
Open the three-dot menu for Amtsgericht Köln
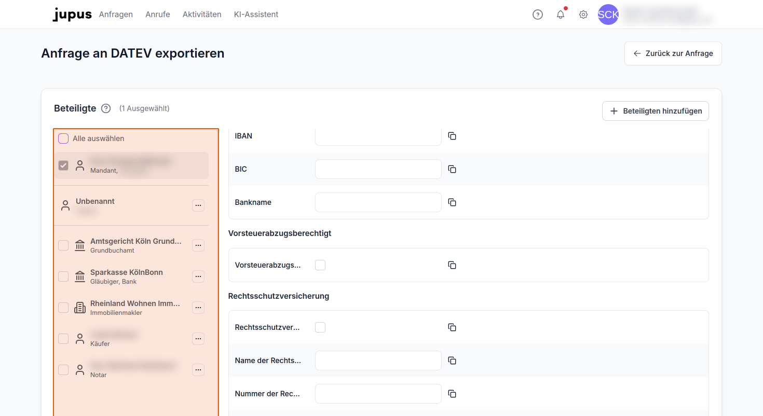198,245
